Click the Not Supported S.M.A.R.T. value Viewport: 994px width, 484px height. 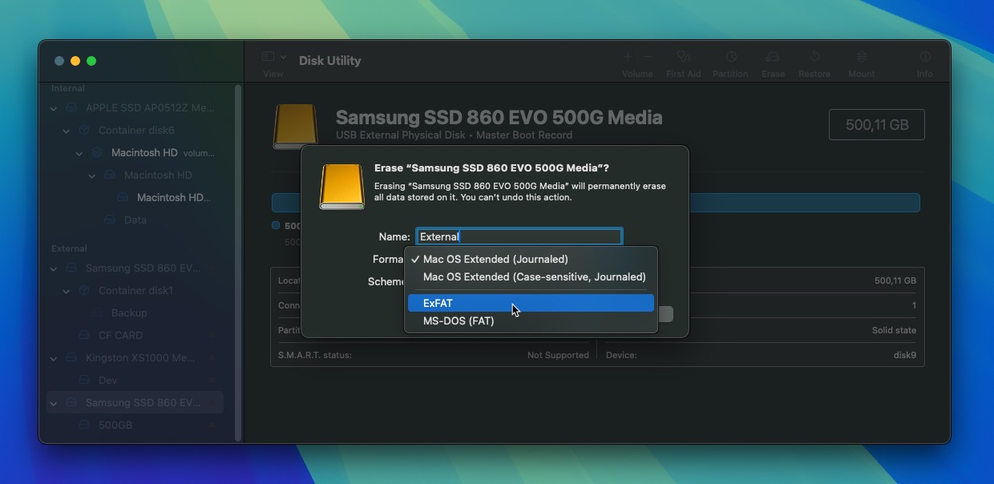(x=558, y=355)
